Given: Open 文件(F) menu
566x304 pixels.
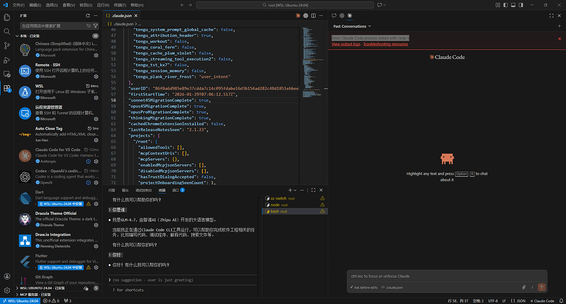Looking at the screenshot, I should pos(18,5).
